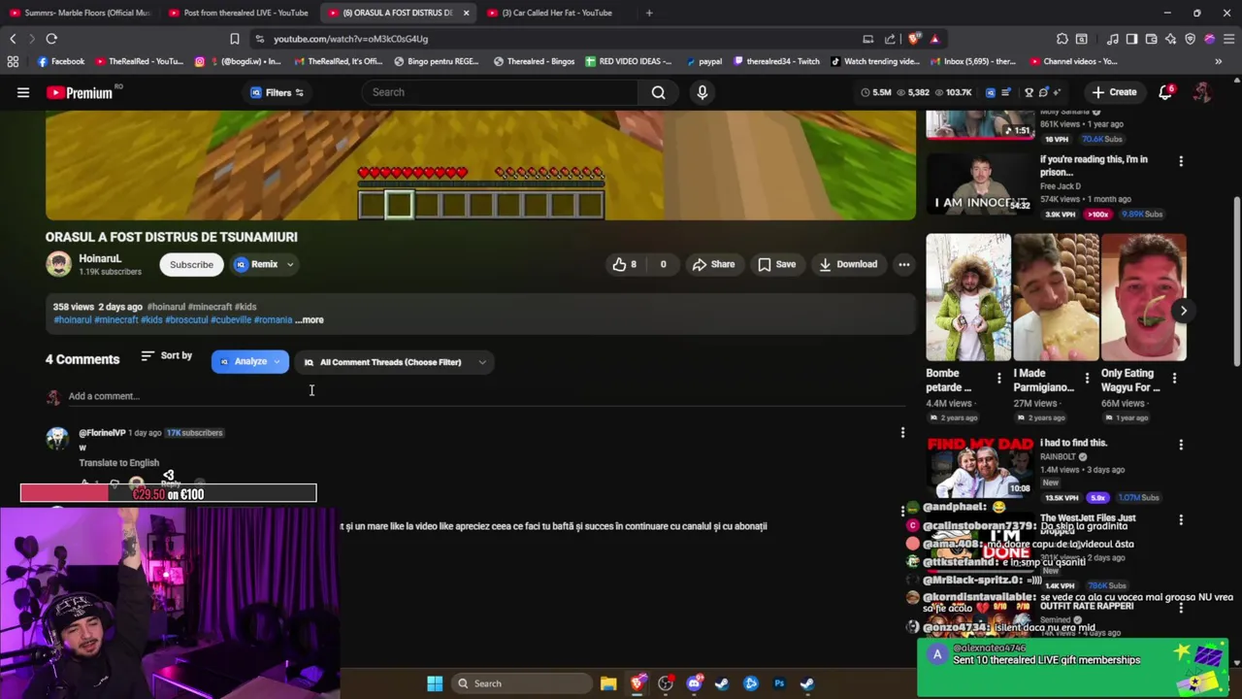The width and height of the screenshot is (1242, 699).
Task: Open the notifications bell
Action: pyautogui.click(x=1165, y=92)
